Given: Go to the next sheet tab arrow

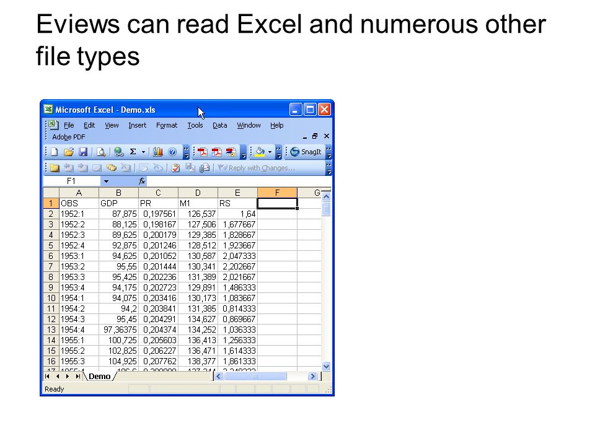Looking at the screenshot, I should pyautogui.click(x=67, y=376).
